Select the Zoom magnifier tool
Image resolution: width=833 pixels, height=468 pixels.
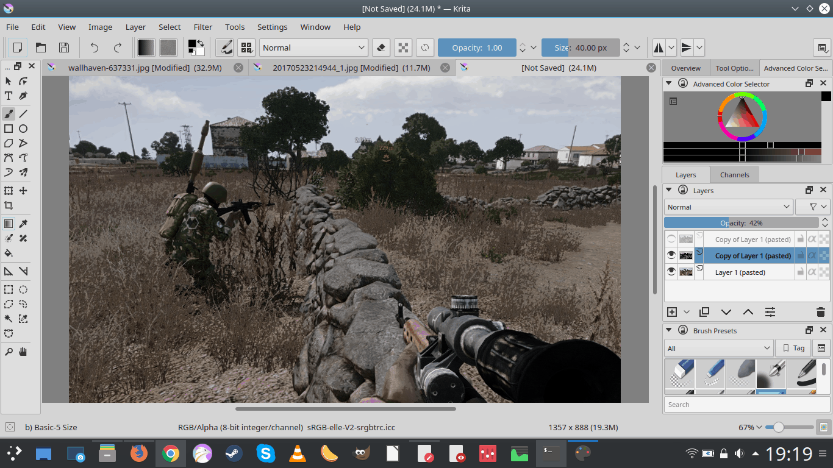(x=9, y=352)
